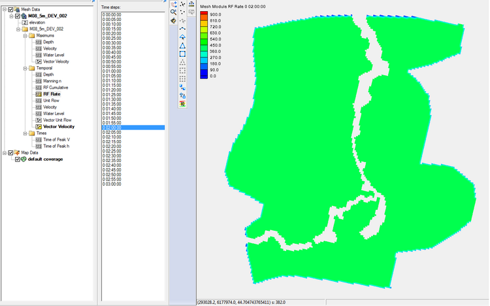This screenshot has width=490, height=306.
Task: Select the Rotate view tool
Action: coord(173,20)
